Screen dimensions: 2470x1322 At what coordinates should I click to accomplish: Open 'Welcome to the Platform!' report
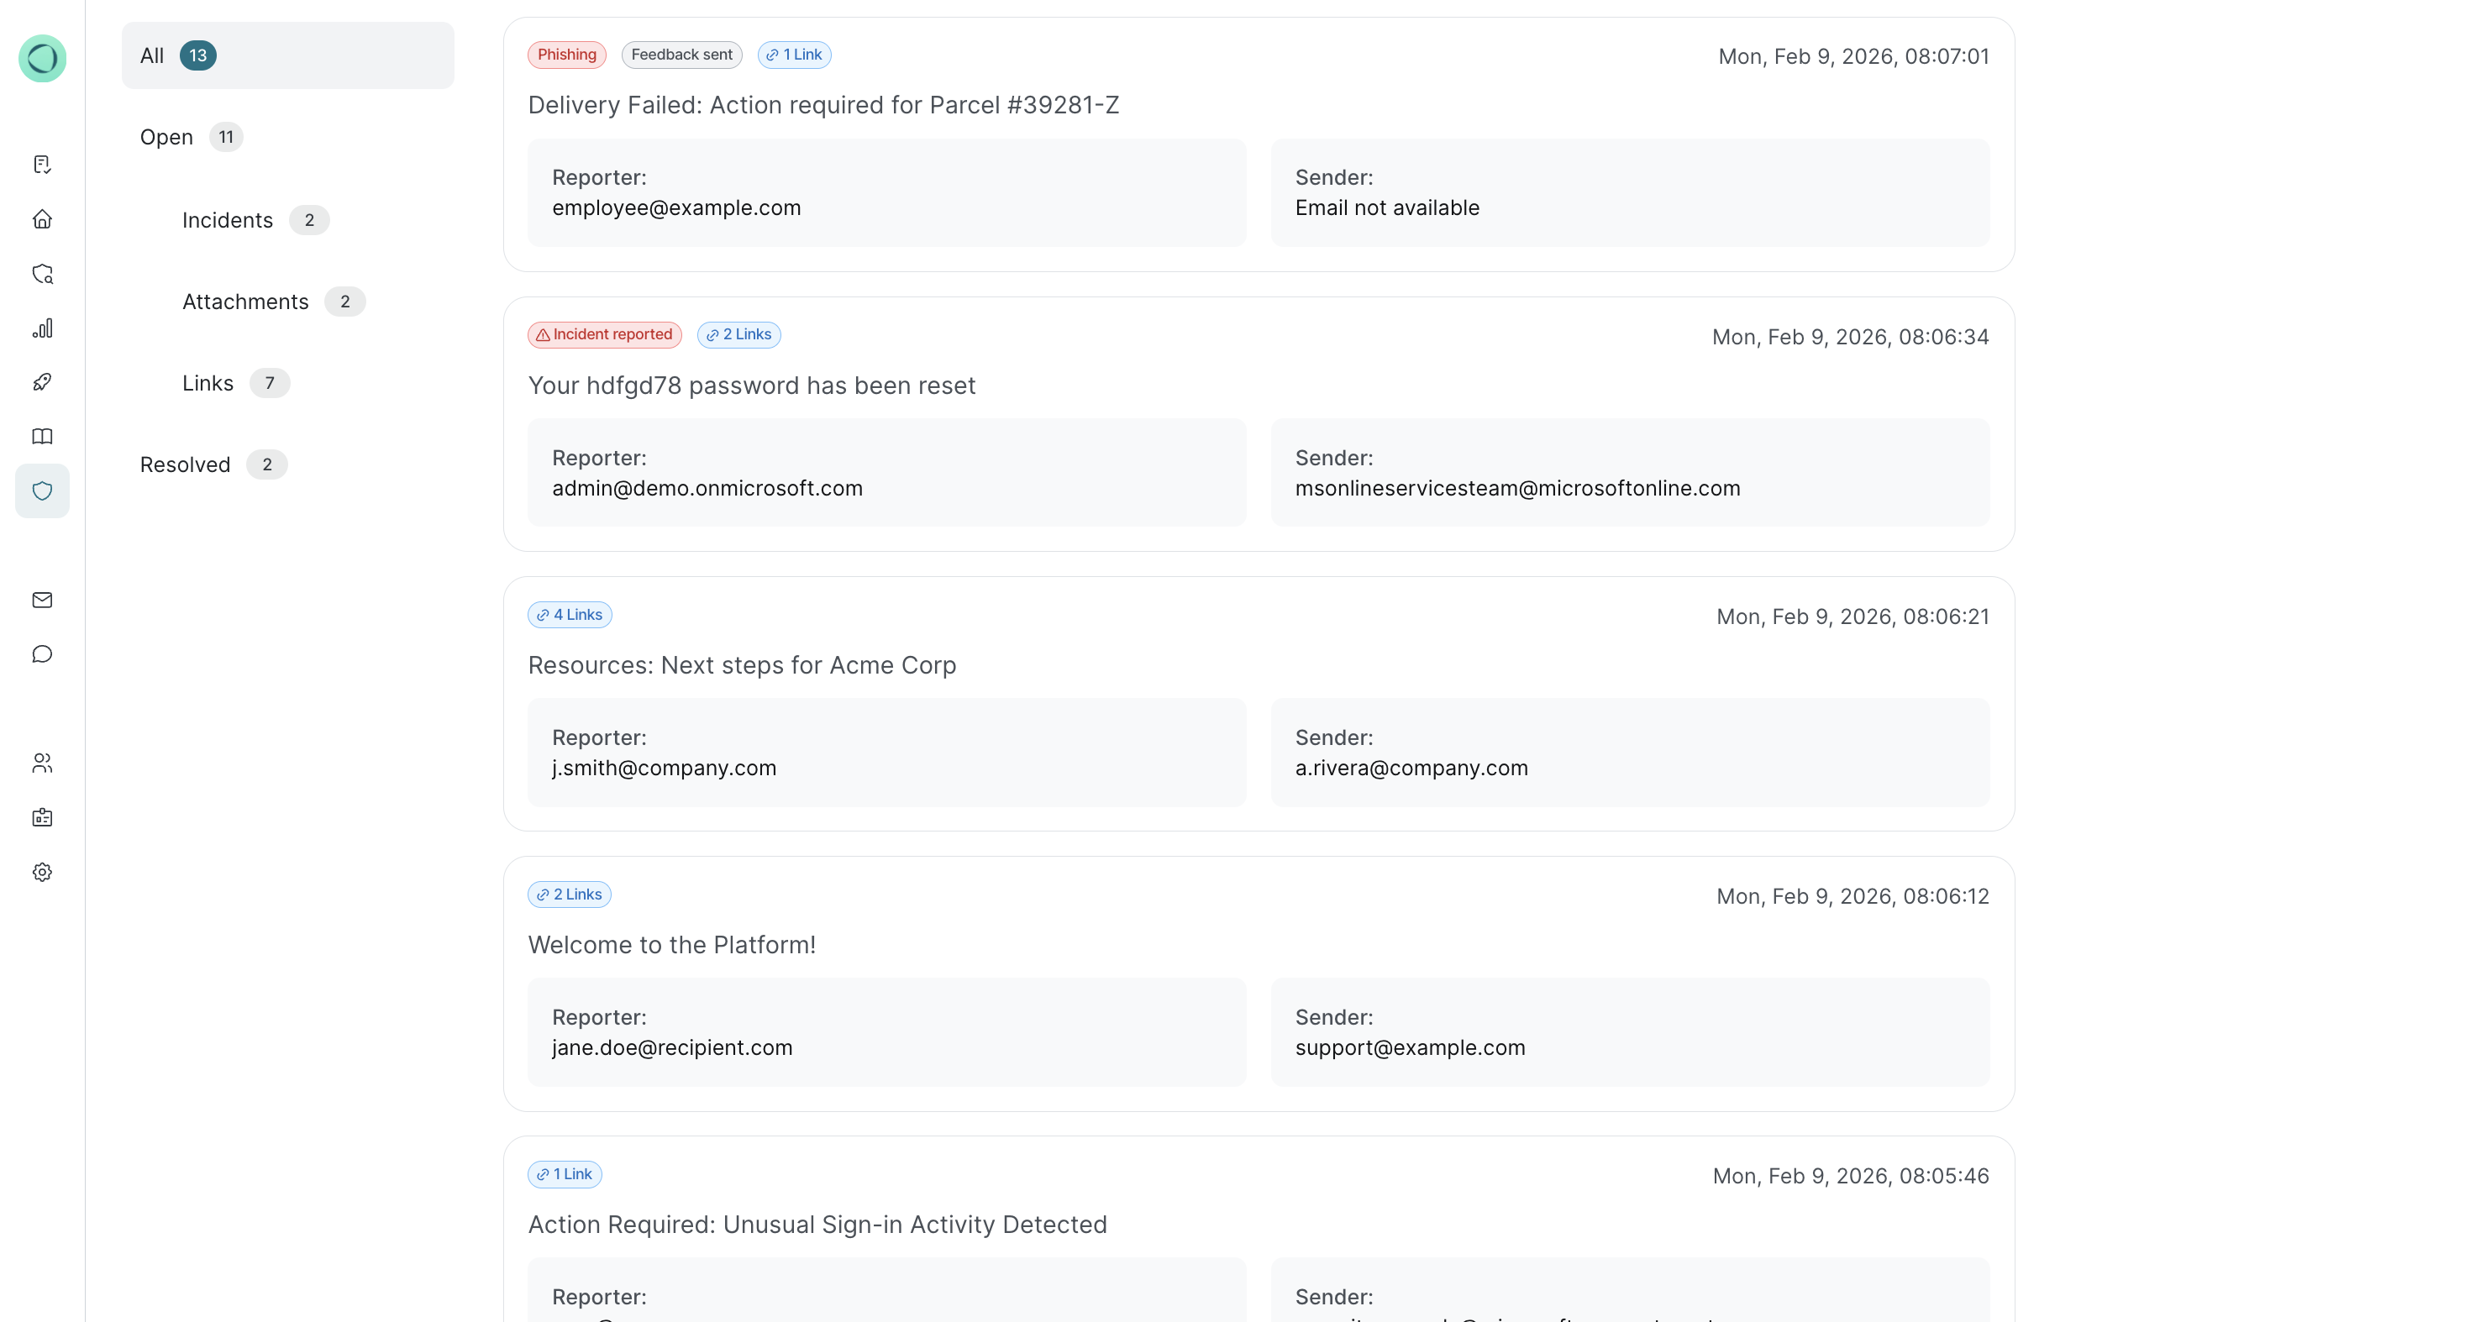click(x=672, y=945)
